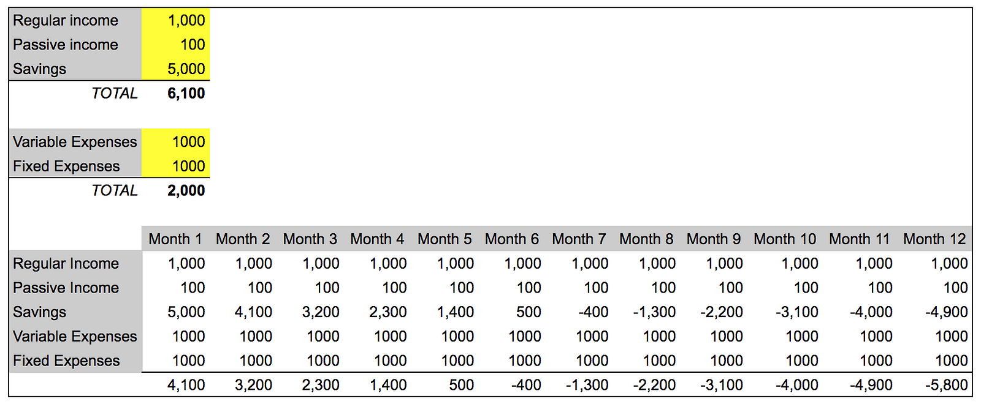
Task: Click the yellow Fixed Expenses input cell
Action: click(x=176, y=166)
